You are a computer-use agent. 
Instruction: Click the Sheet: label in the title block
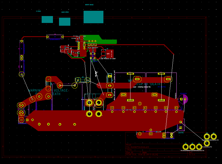click(x=129, y=145)
